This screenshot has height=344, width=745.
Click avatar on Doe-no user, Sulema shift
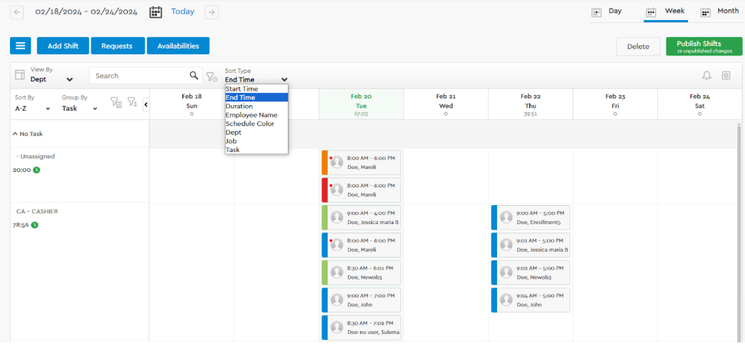[x=337, y=327]
